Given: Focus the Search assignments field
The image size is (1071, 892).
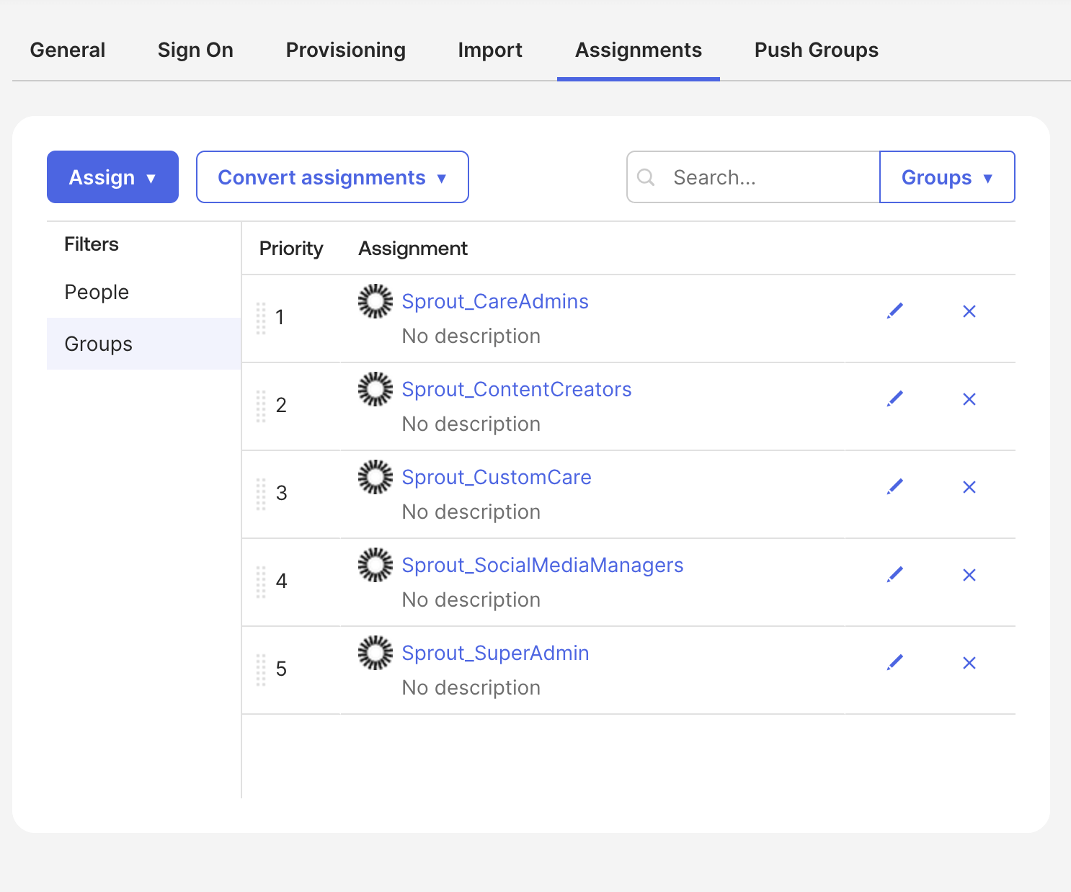Looking at the screenshot, I should click(x=753, y=177).
